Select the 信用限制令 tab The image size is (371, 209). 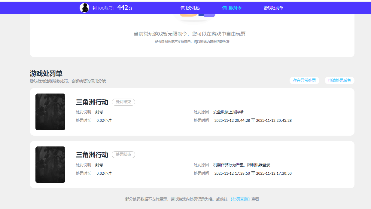point(231,8)
